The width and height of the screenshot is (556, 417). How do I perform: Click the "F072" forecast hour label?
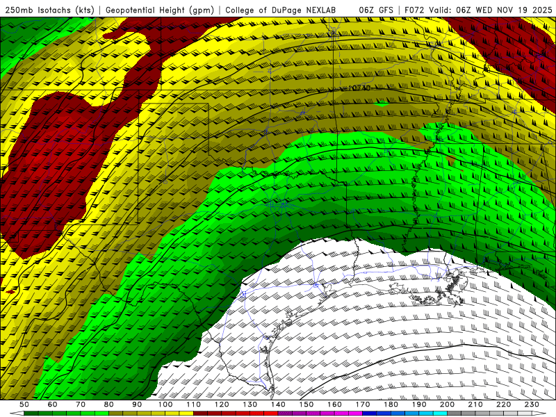(x=414, y=10)
